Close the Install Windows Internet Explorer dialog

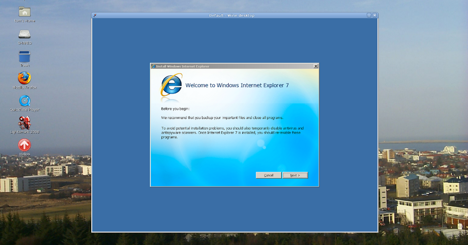pos(316,66)
